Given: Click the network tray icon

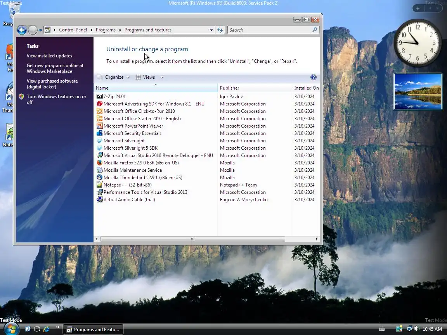Looking at the screenshot, I should coord(410,329).
